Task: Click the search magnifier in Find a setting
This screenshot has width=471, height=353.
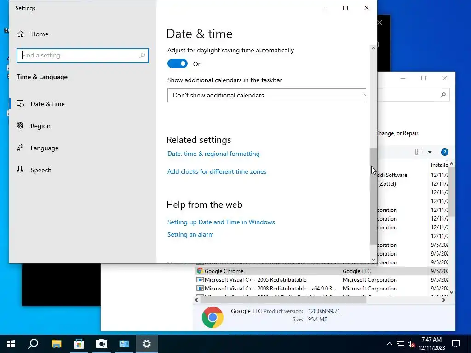Action: click(142, 56)
